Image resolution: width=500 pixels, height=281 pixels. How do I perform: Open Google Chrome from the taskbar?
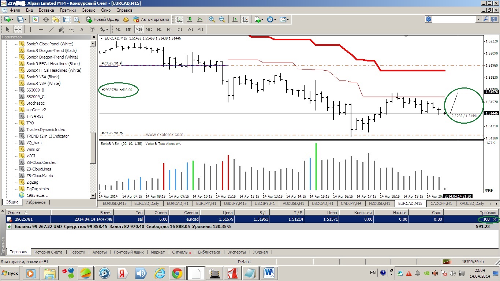tap(177, 273)
